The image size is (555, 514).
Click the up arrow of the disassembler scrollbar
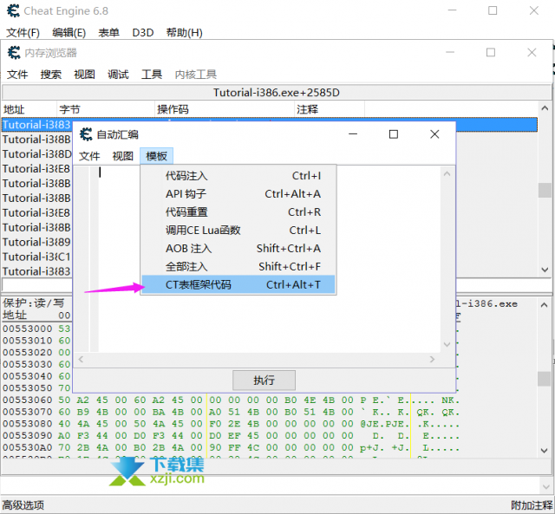(x=545, y=108)
